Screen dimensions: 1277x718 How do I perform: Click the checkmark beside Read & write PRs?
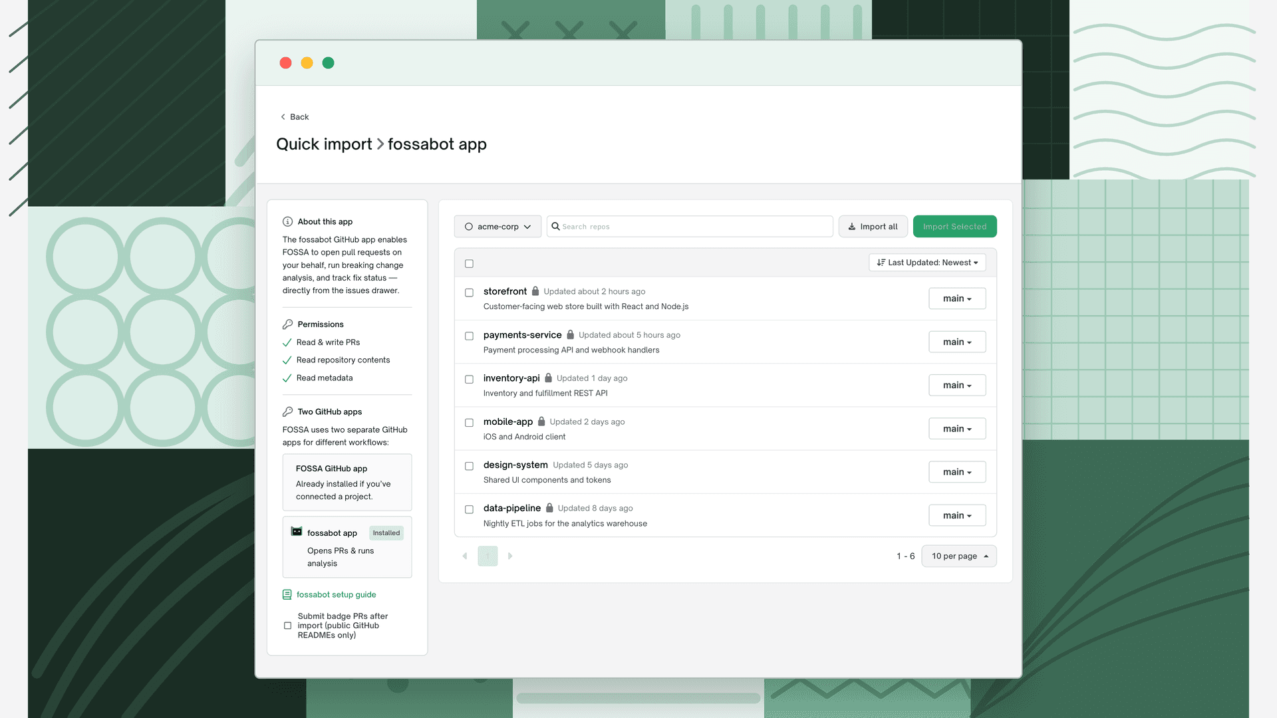coord(287,342)
